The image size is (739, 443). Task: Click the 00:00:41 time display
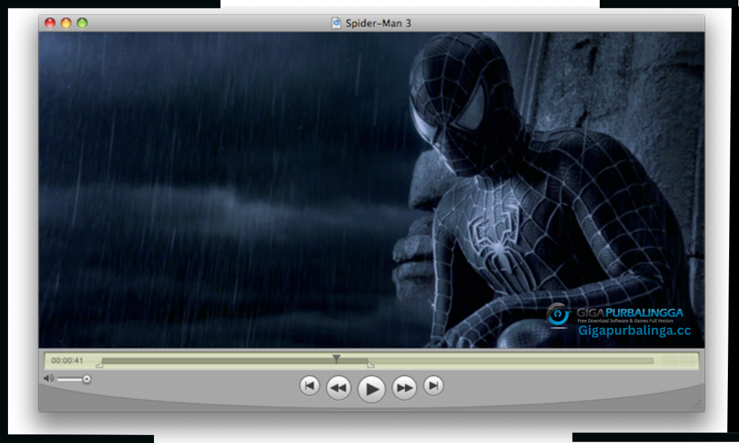(x=67, y=361)
